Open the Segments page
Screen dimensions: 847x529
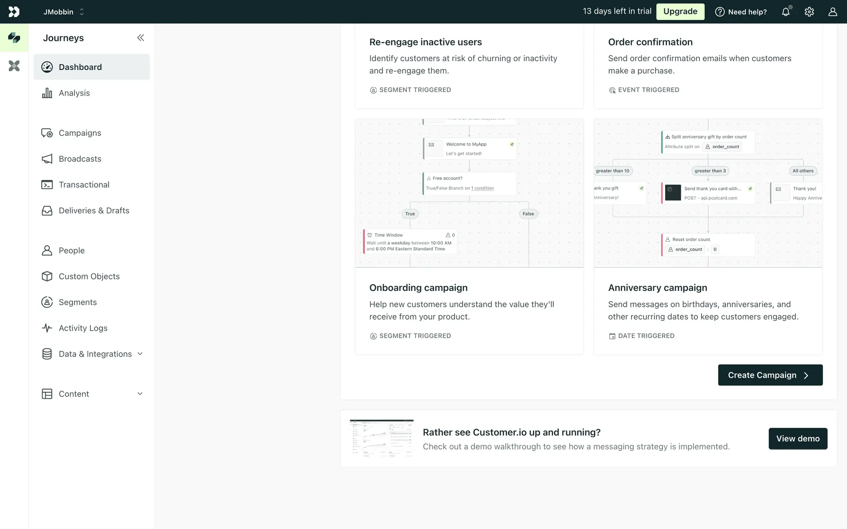78,302
